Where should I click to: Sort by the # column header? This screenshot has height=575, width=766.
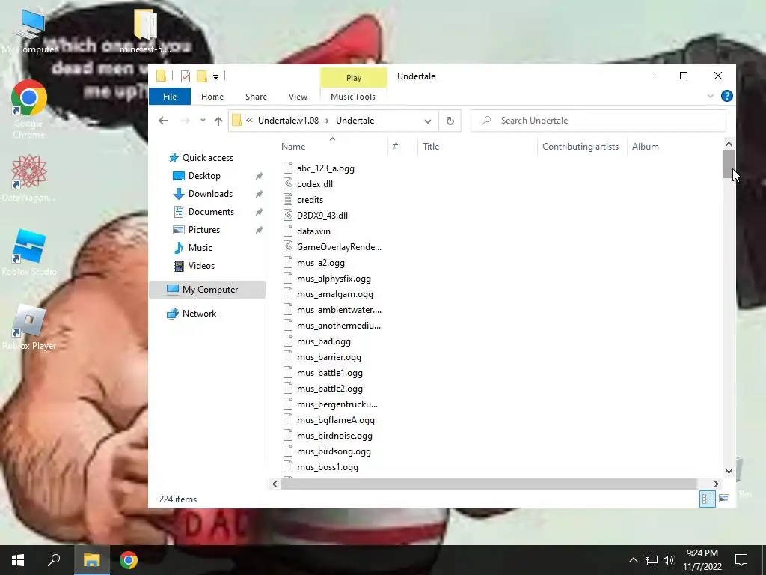click(395, 147)
